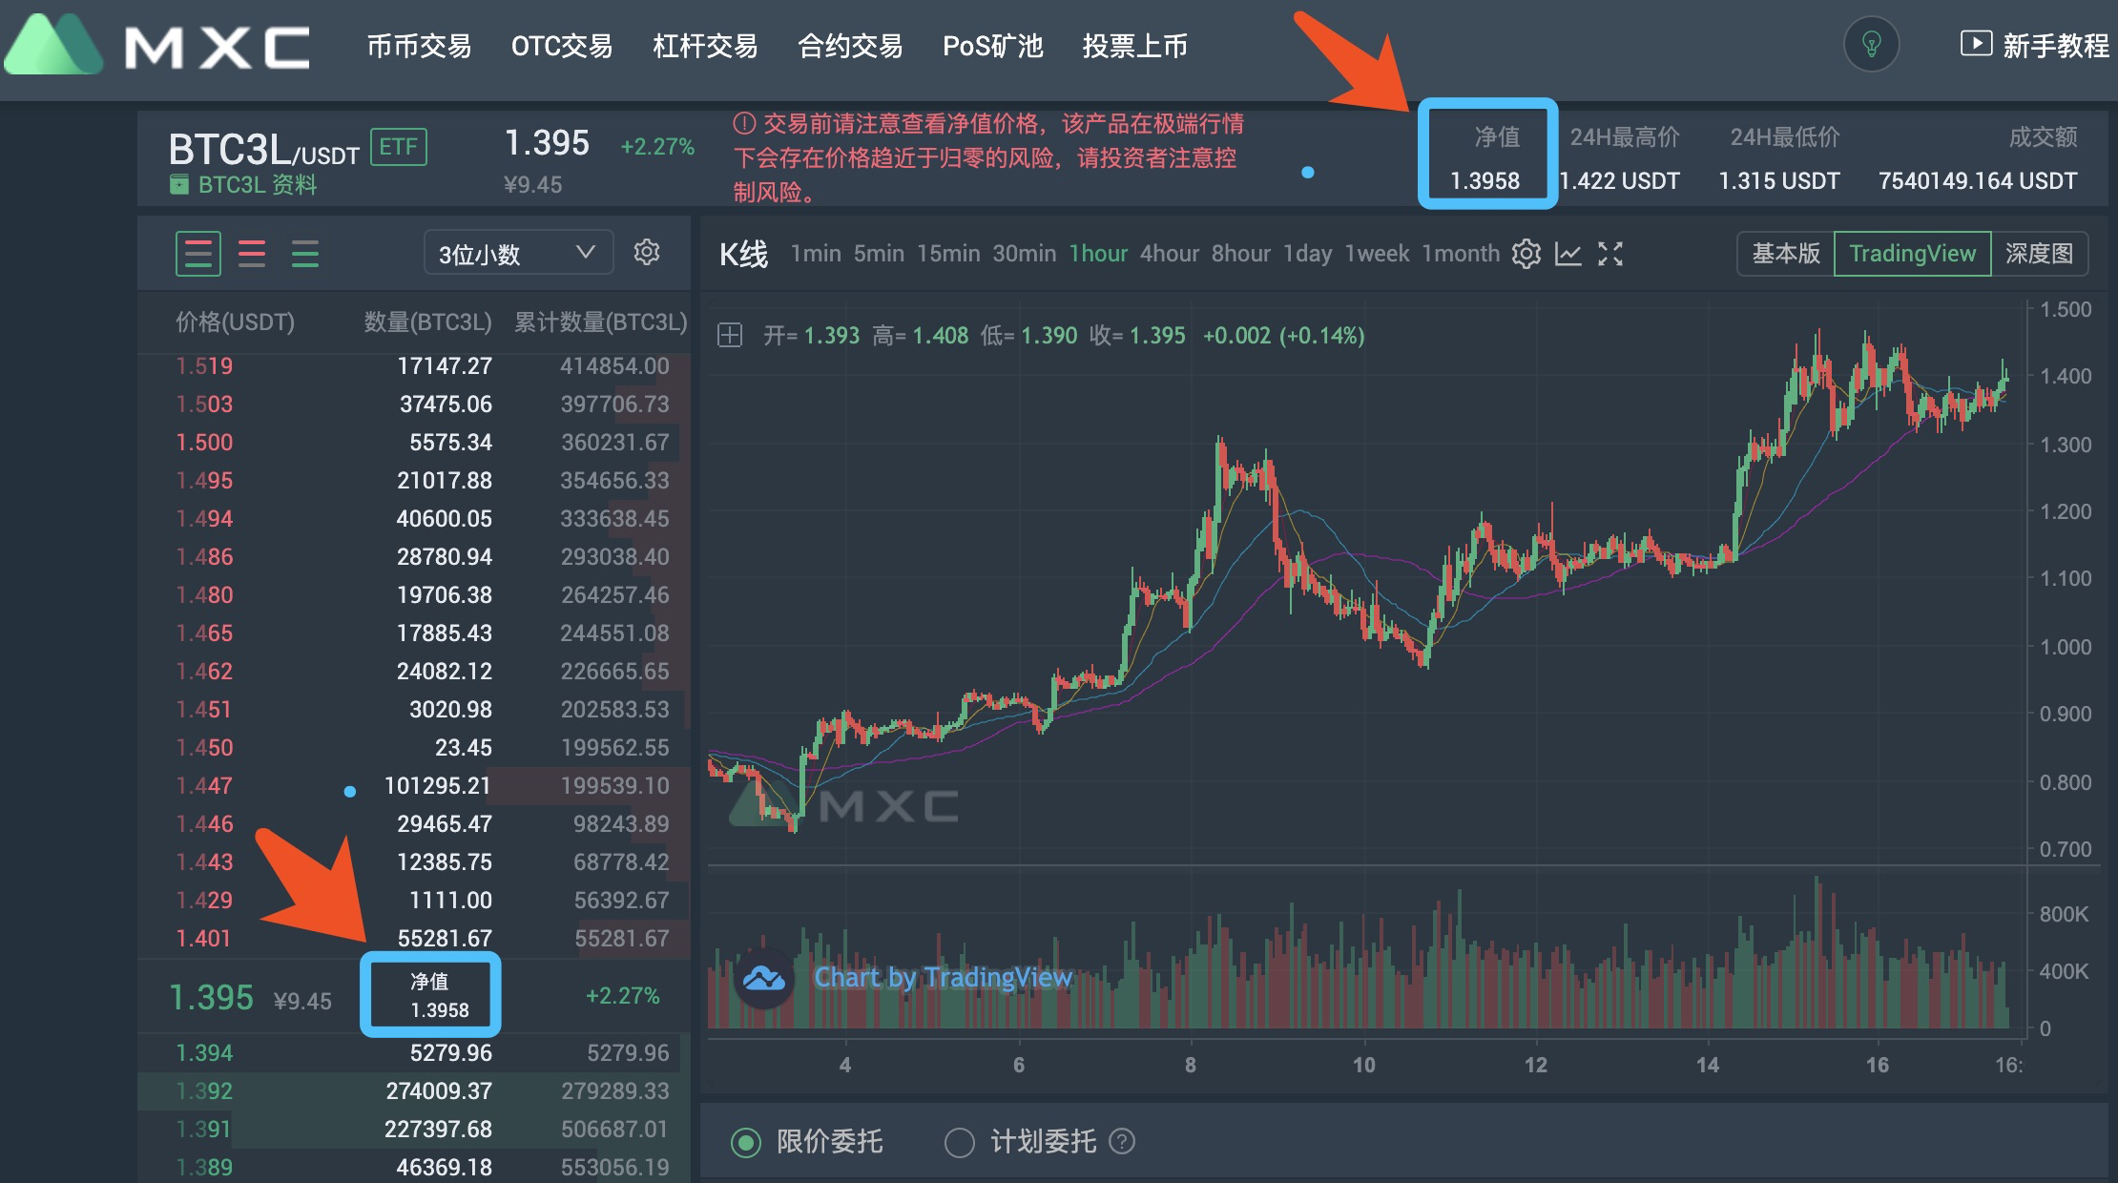Set chart interval to 4hour
This screenshot has height=1183, width=2118.
tap(1170, 254)
